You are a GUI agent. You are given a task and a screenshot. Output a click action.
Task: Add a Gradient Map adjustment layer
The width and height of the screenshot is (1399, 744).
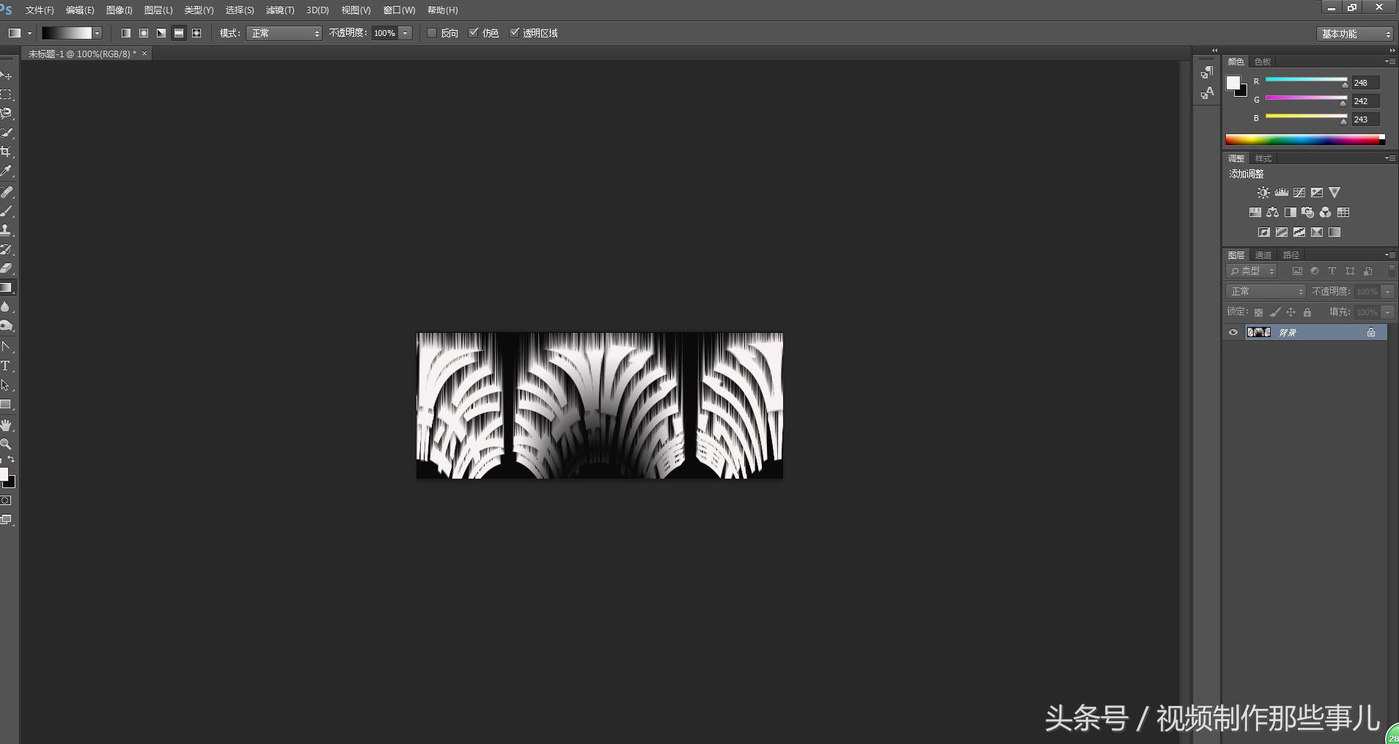pyautogui.click(x=1334, y=232)
